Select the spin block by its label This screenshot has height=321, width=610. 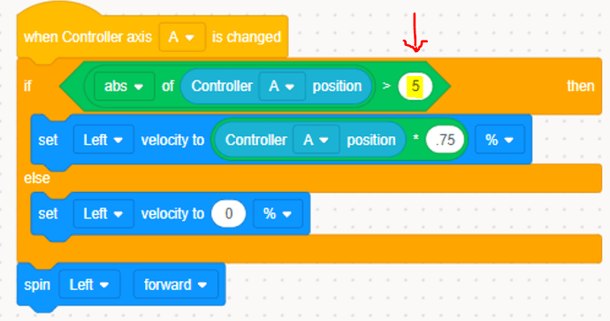[37, 286]
